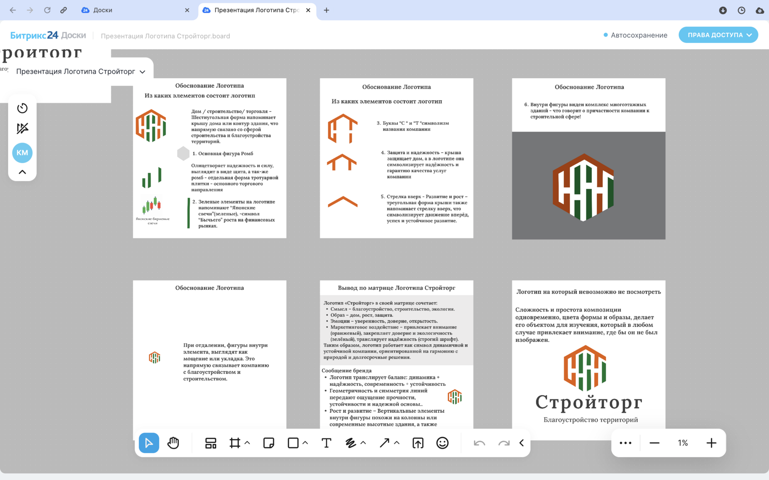Expand draw tool options chevron
The height and width of the screenshot is (480, 769).
click(363, 443)
